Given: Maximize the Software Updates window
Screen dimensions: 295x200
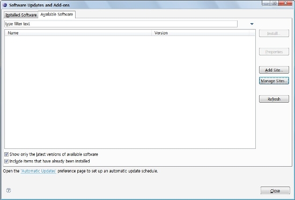Looking at the screenshot, I should (x=274, y=3).
